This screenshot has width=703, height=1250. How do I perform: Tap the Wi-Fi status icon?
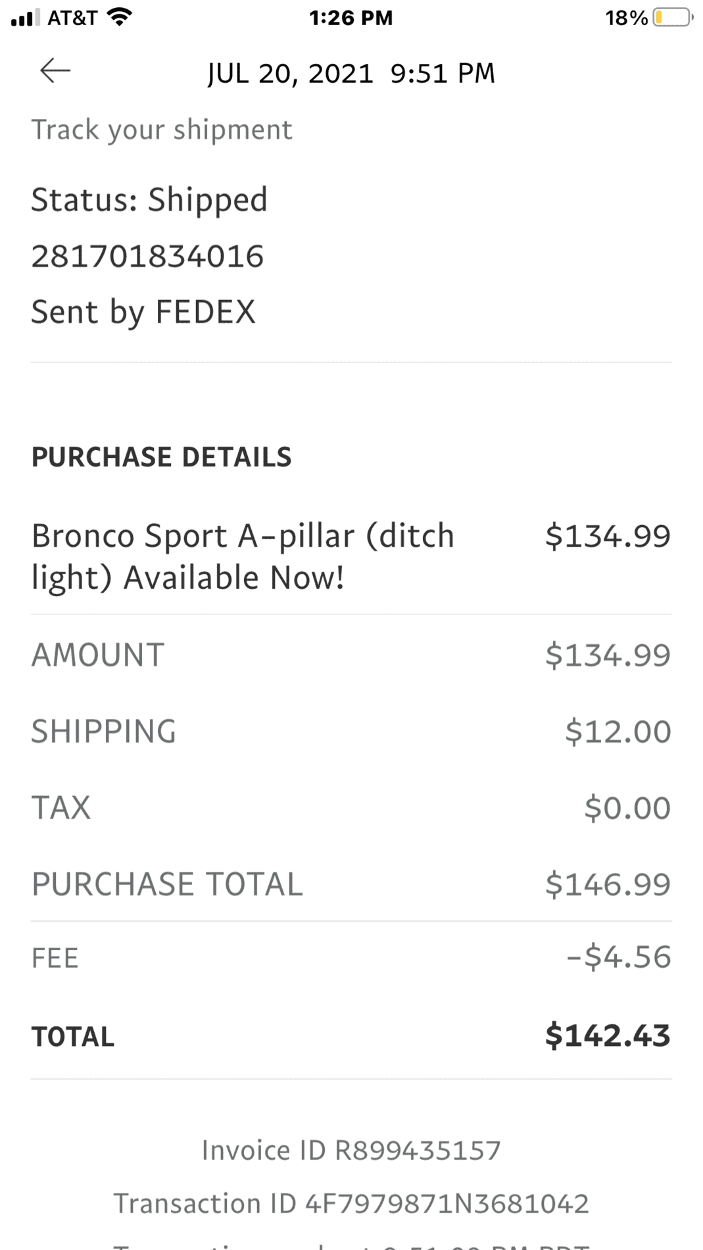[119, 18]
